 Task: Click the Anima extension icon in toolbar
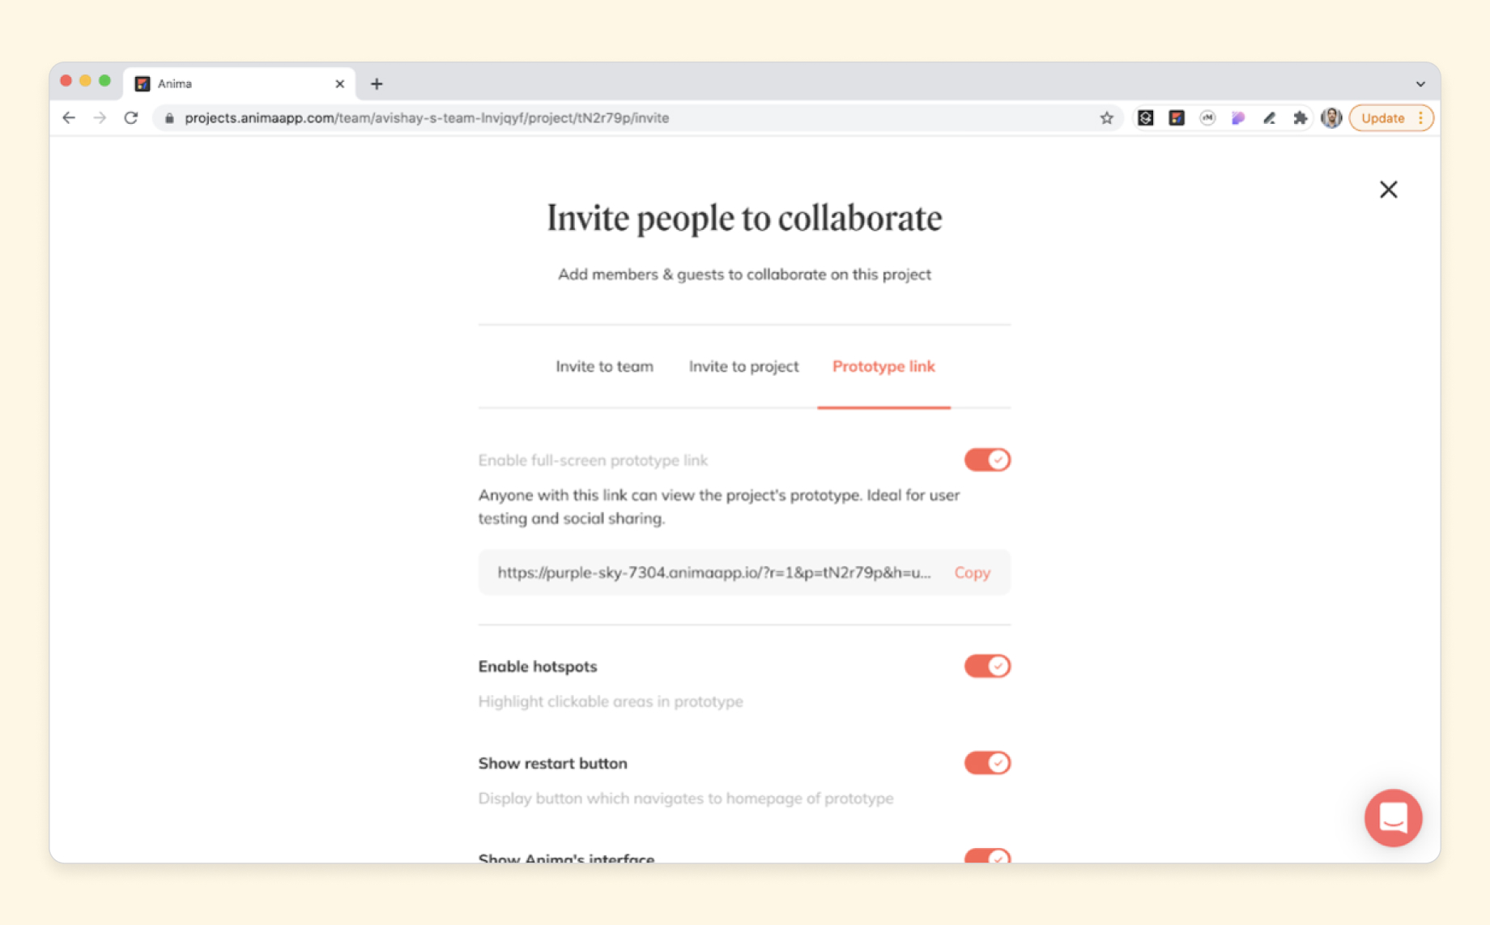(x=1176, y=118)
